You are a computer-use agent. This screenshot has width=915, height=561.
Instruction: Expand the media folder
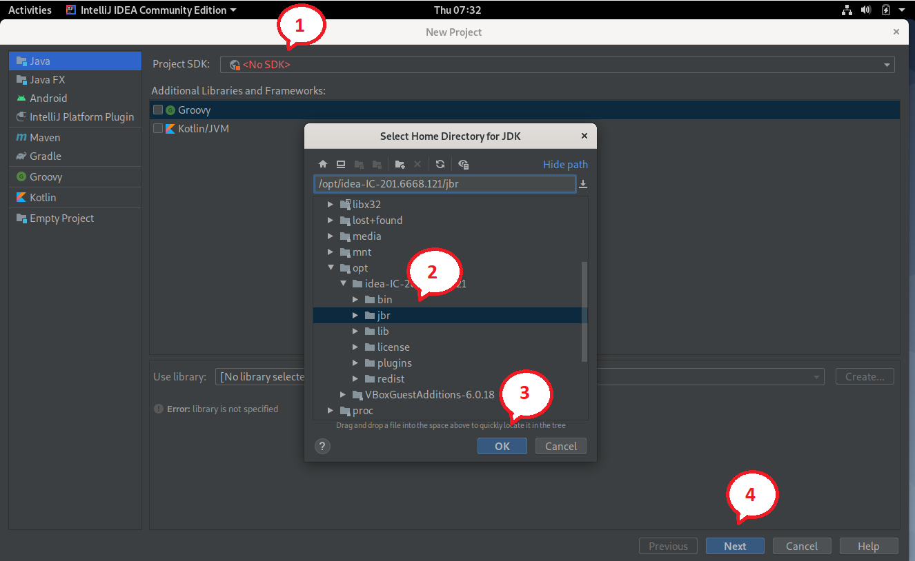coord(331,236)
